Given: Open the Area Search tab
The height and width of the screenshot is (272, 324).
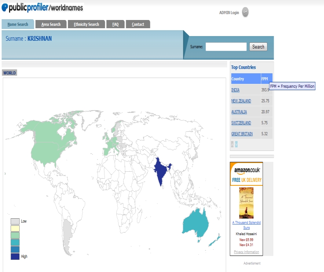Looking at the screenshot, I should pyautogui.click(x=51, y=24).
